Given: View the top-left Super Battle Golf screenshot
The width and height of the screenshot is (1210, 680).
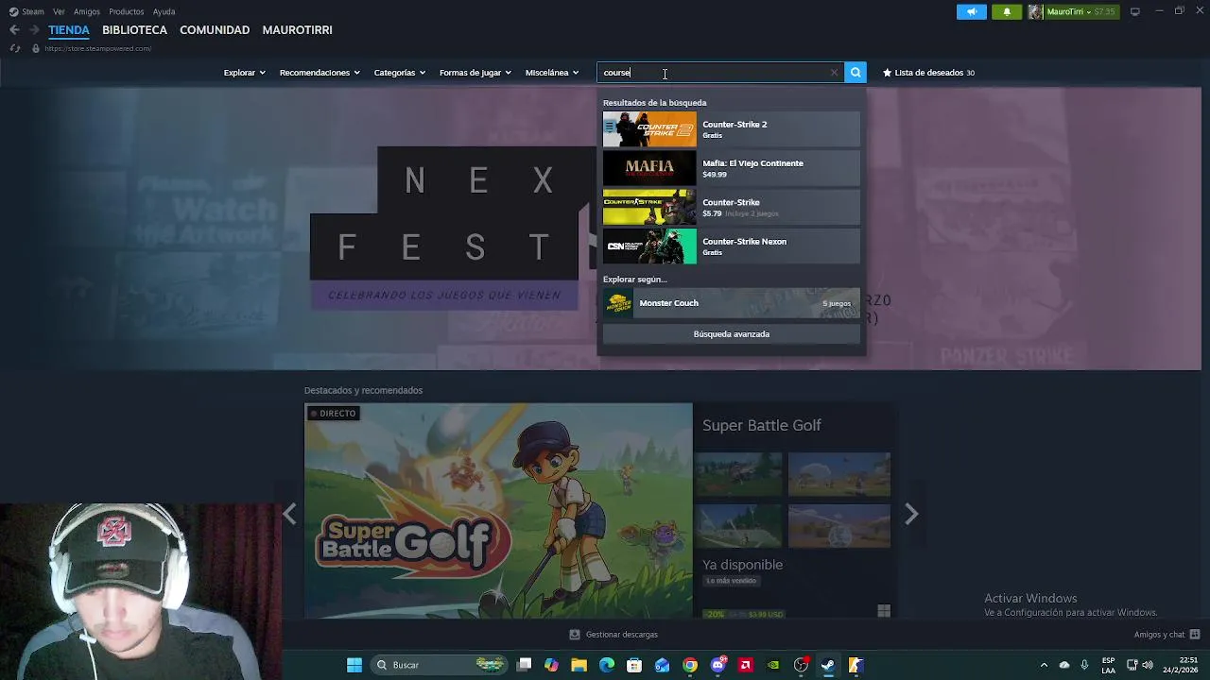Looking at the screenshot, I should 738,474.
